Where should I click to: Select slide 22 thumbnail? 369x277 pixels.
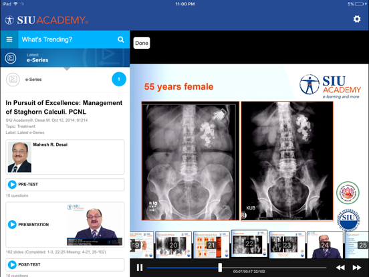pyautogui.click(x=249, y=244)
